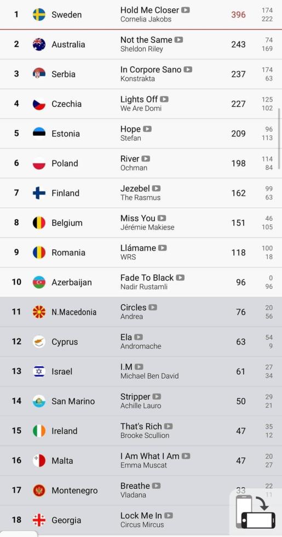Open the Fade To Black video
282x537 pixels.
click(180, 277)
